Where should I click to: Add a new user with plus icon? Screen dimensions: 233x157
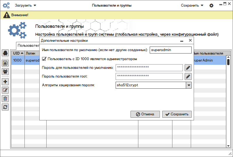tap(5, 82)
